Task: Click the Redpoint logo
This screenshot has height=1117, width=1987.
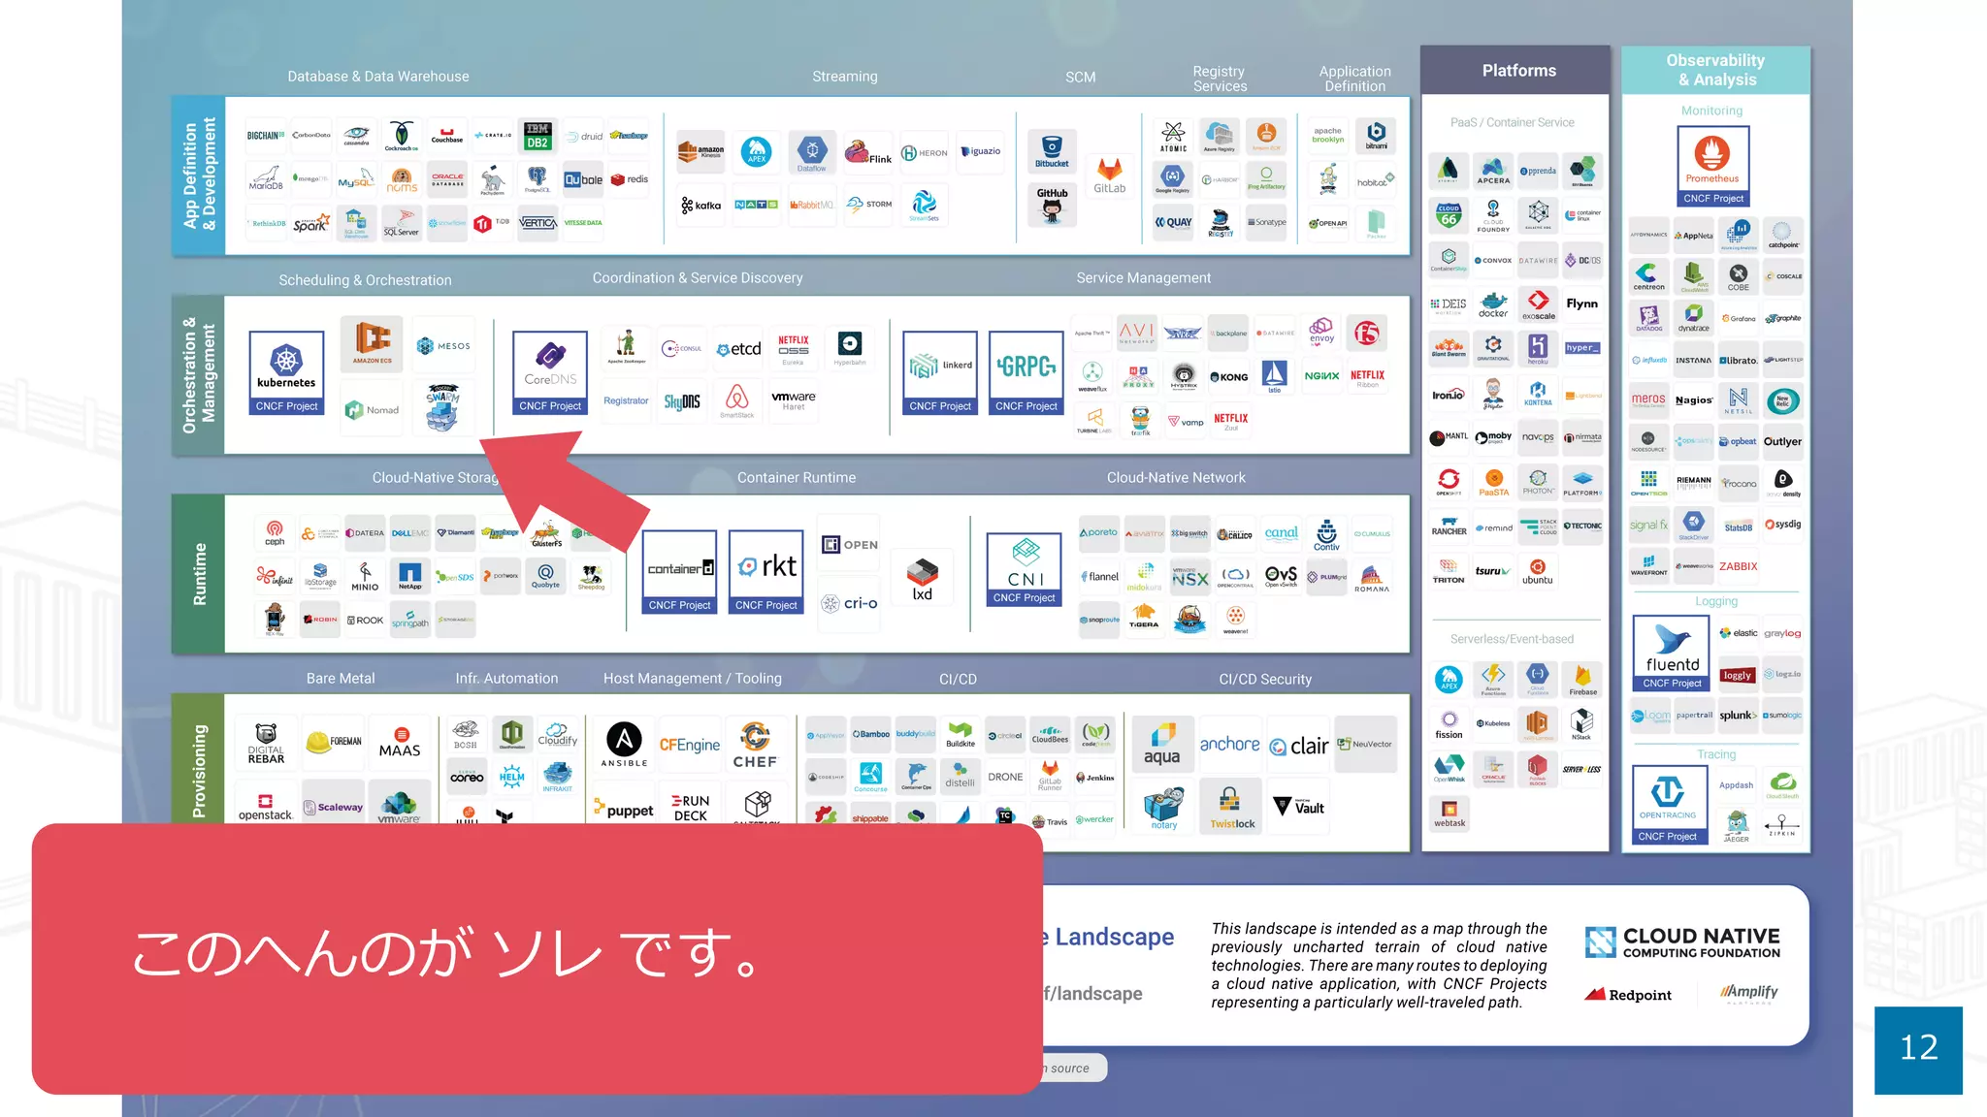Action: [1628, 994]
